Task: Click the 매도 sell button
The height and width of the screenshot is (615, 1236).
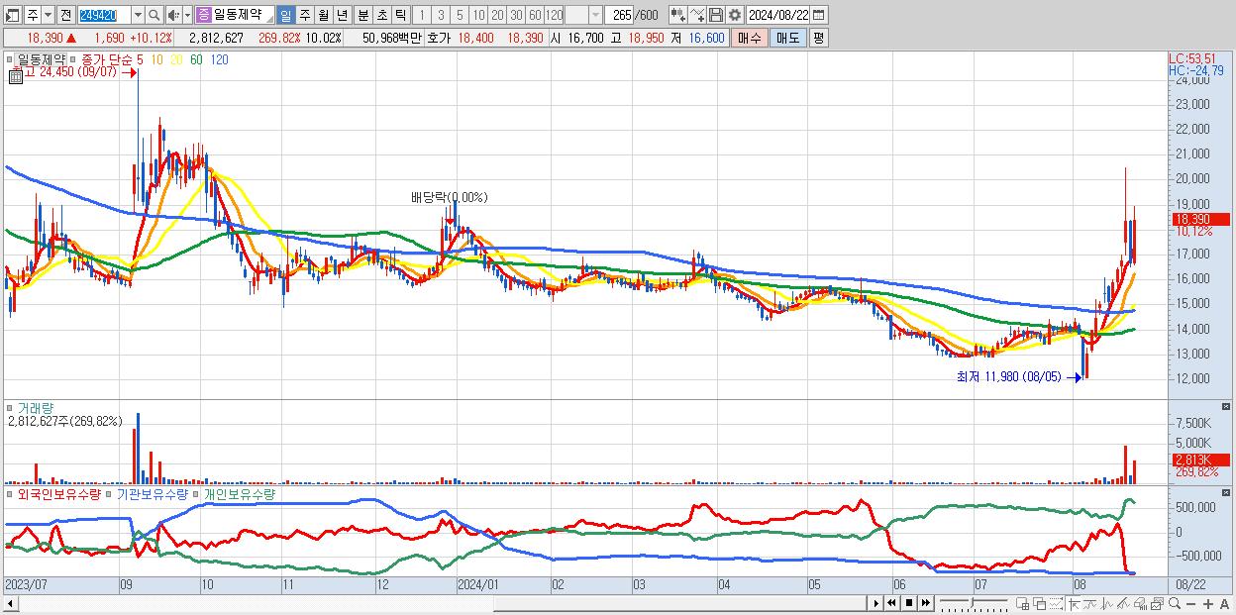Action: pos(788,38)
